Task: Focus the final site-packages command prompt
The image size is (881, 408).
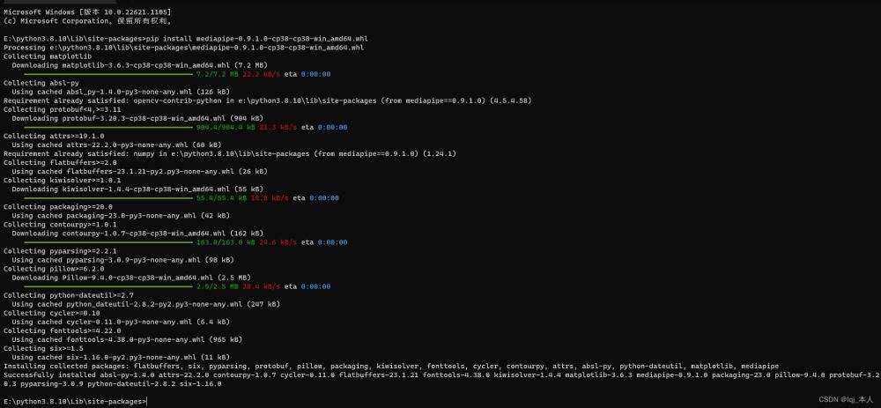Action: (75, 402)
